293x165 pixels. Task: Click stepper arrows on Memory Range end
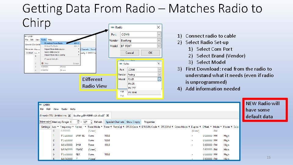click(x=92, y=122)
